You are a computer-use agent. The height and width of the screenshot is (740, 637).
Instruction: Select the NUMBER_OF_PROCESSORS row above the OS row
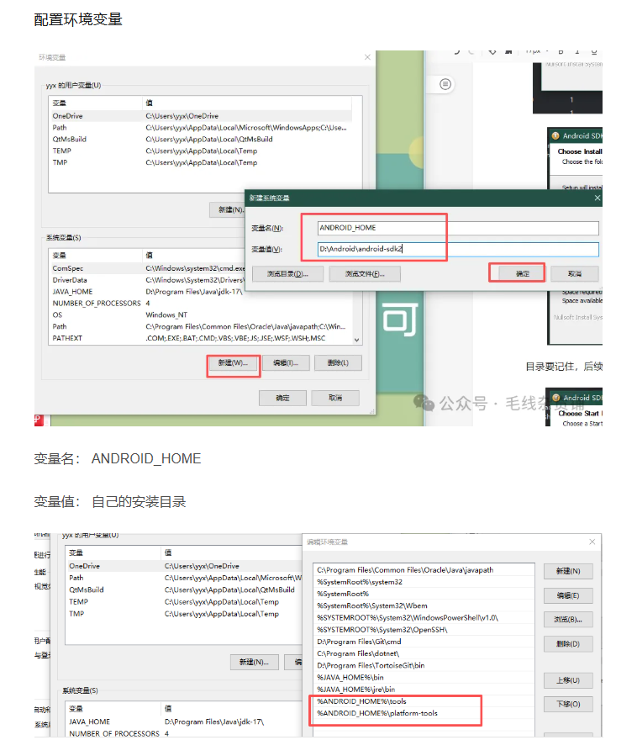coord(200,303)
